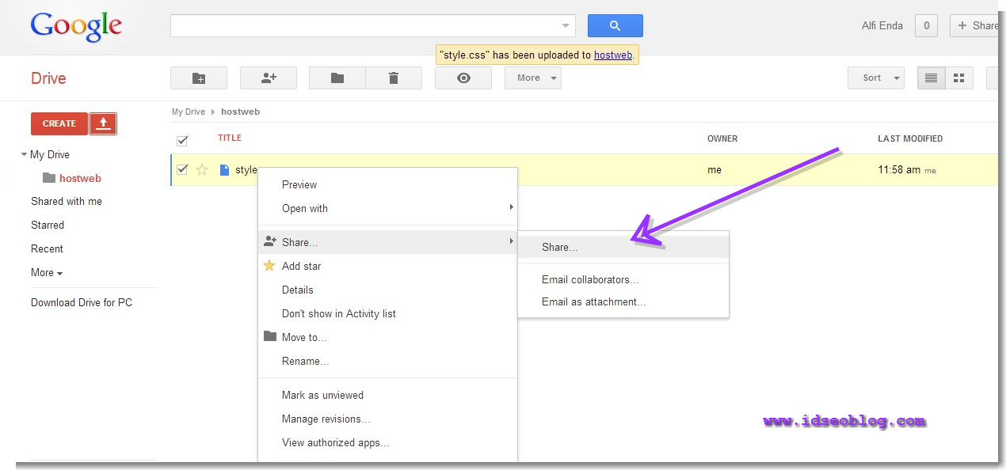Uncheck the style file row checkbox

click(182, 169)
